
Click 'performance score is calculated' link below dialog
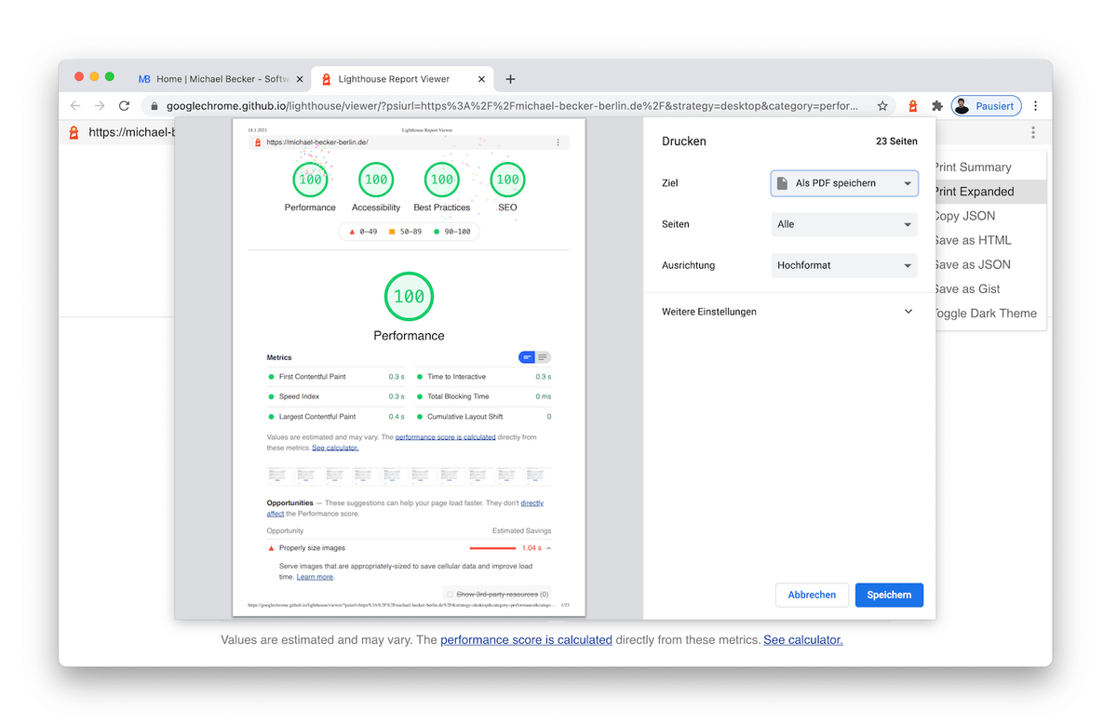click(526, 640)
